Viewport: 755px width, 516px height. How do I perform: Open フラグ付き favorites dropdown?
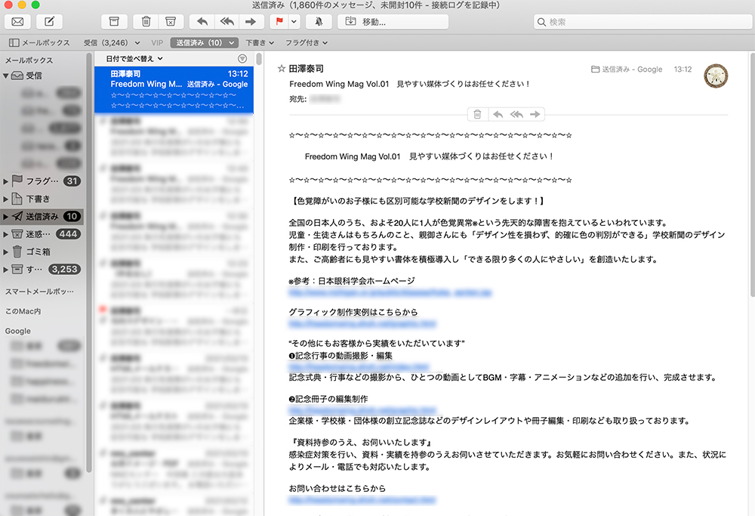click(x=307, y=42)
